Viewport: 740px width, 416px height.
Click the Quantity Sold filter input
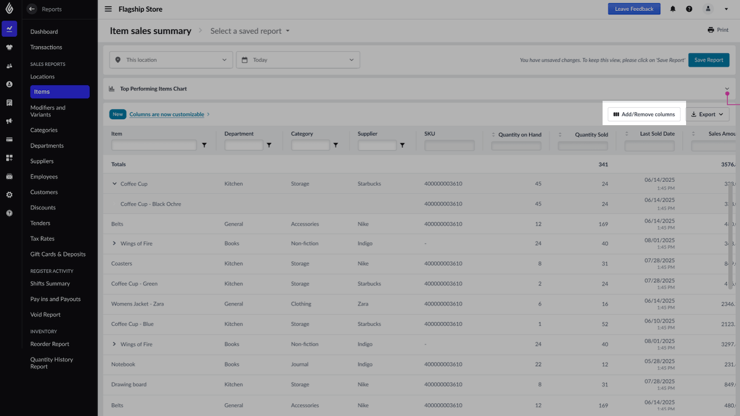tap(582, 146)
